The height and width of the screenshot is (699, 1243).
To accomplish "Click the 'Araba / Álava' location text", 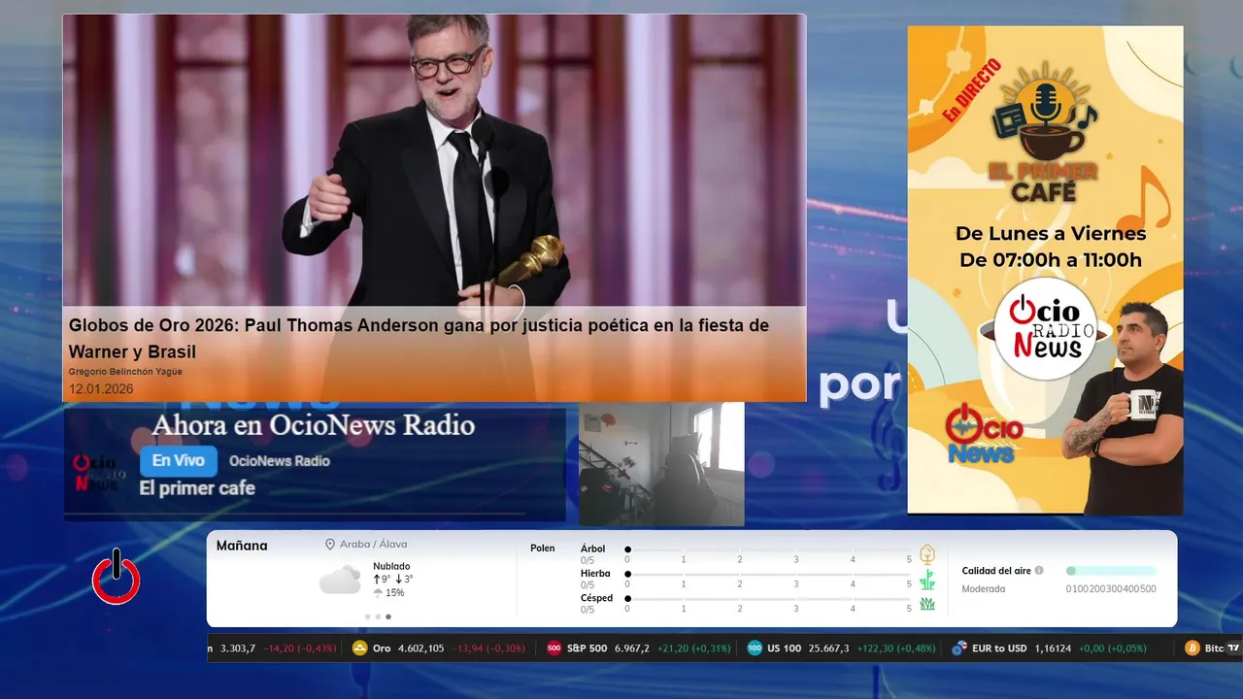I will click(x=374, y=545).
